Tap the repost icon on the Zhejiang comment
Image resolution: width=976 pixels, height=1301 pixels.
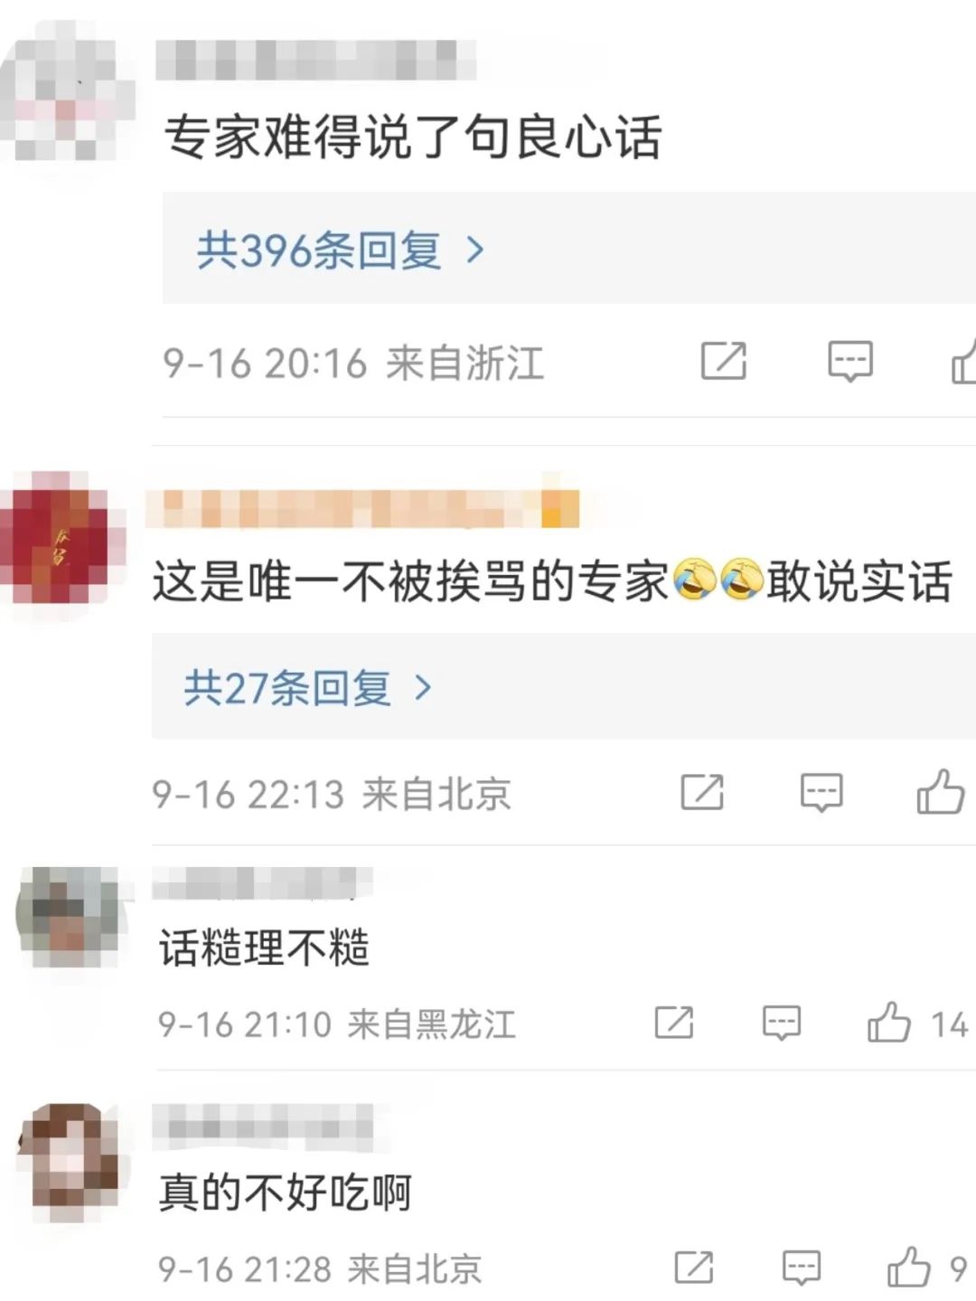724,362
